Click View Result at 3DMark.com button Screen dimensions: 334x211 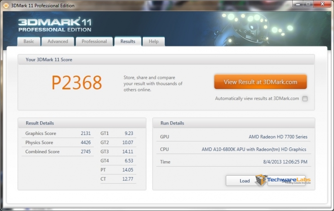click(x=260, y=82)
